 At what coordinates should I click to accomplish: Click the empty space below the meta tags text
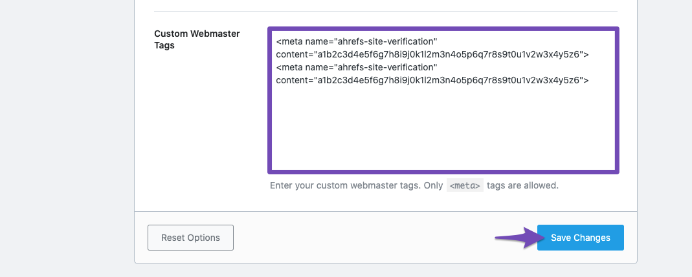tap(443, 128)
